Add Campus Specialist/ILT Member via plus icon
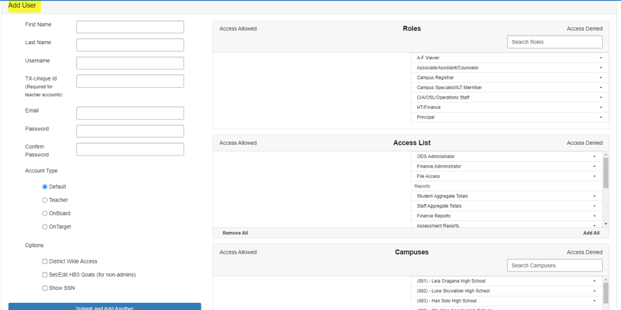 click(601, 87)
